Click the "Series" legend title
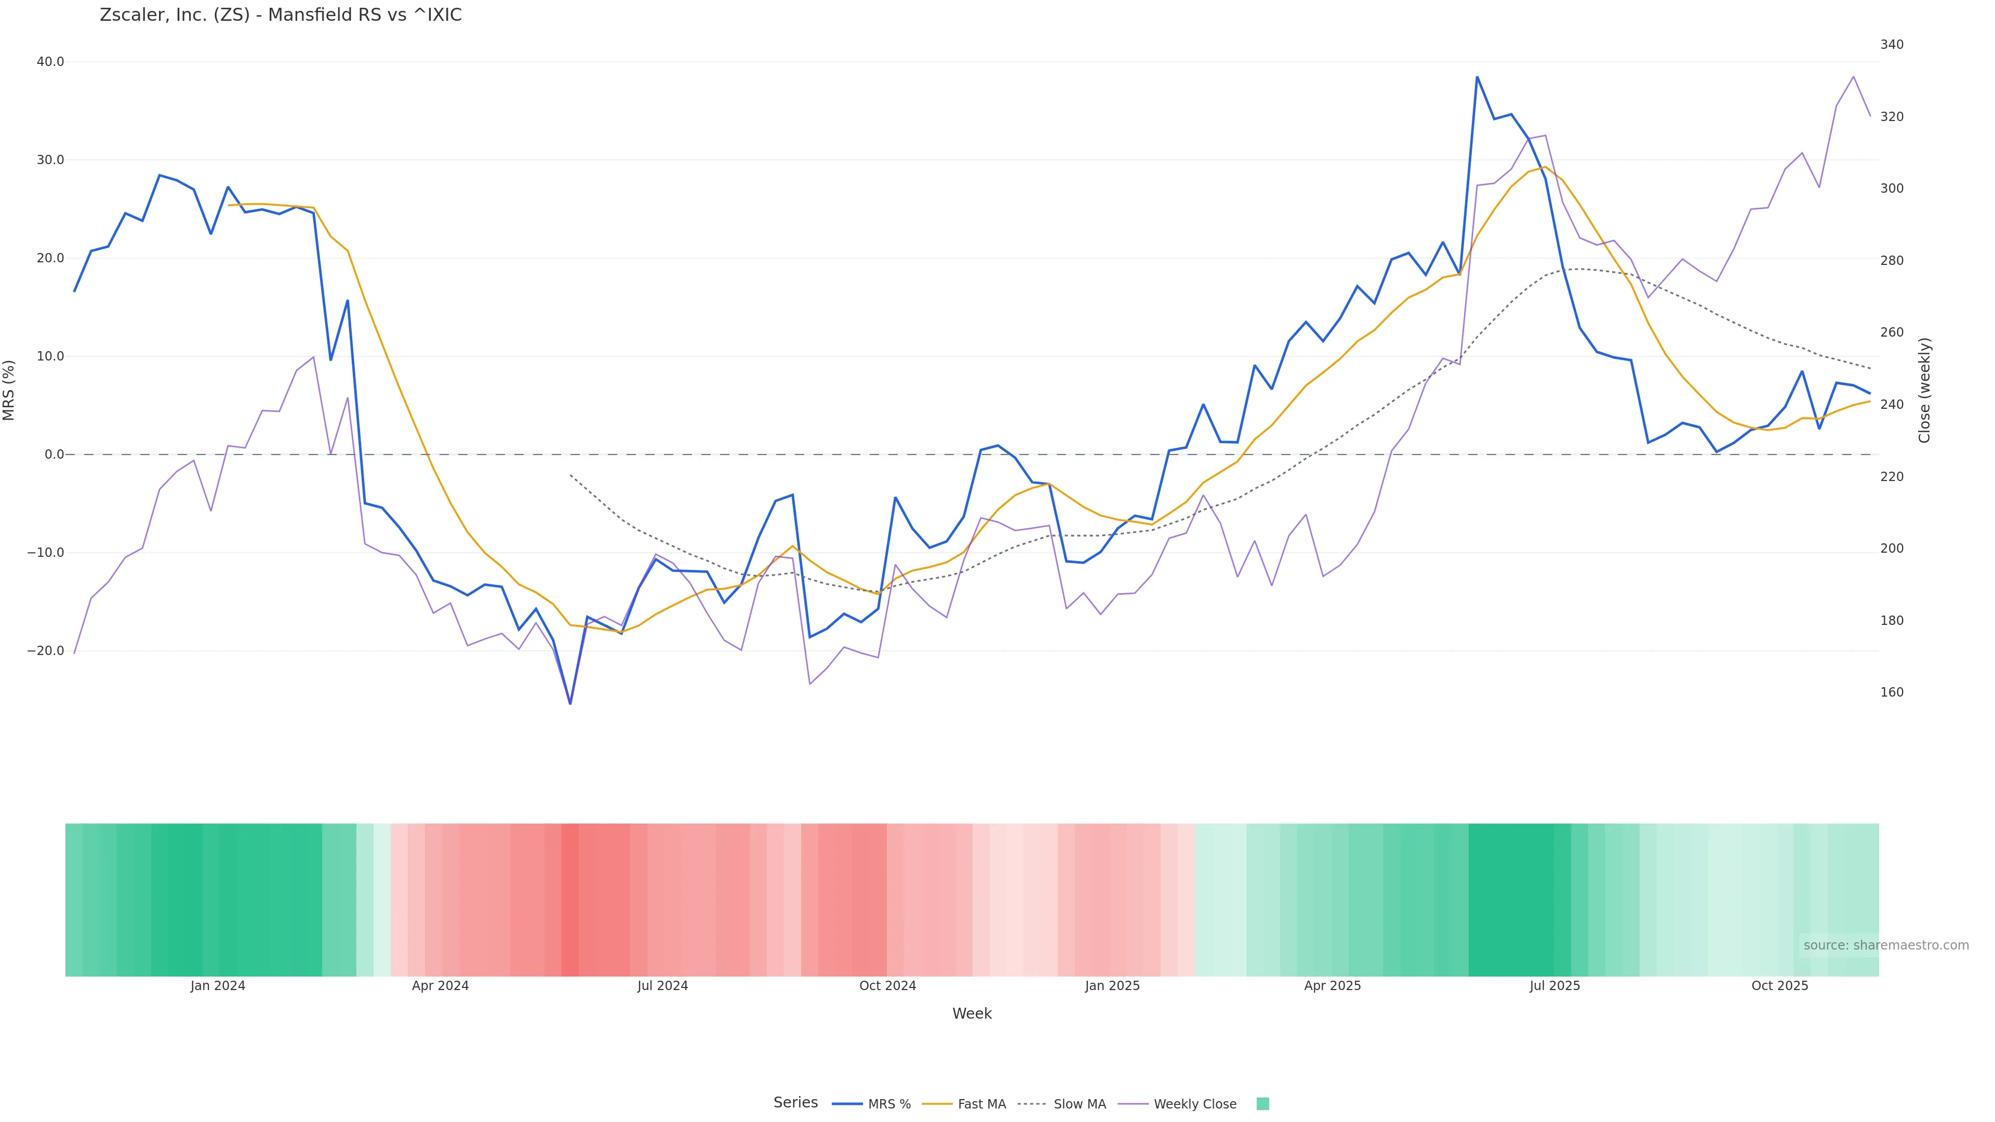The image size is (1995, 1122). (x=795, y=1103)
